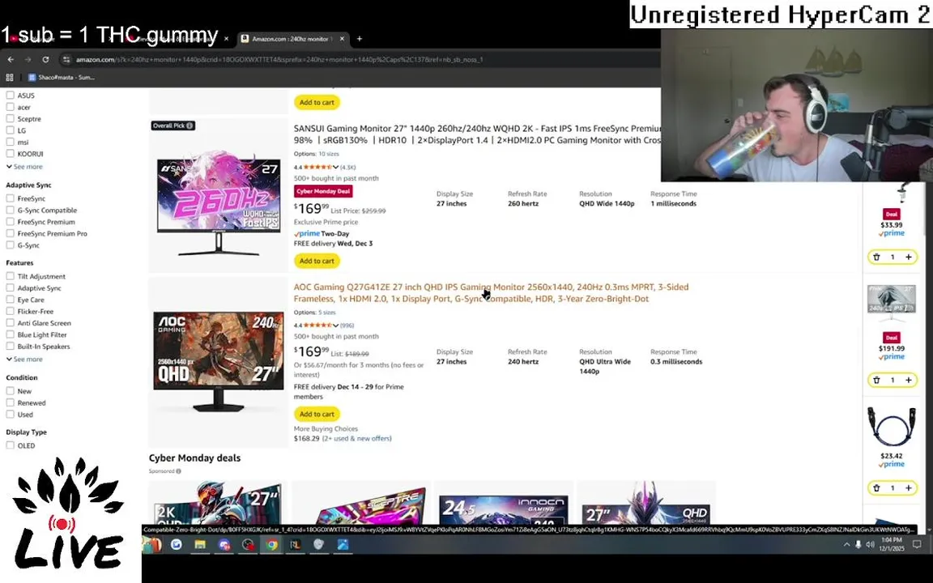
Task: Tick the Sceptre brand checkbox
Action: (10, 118)
